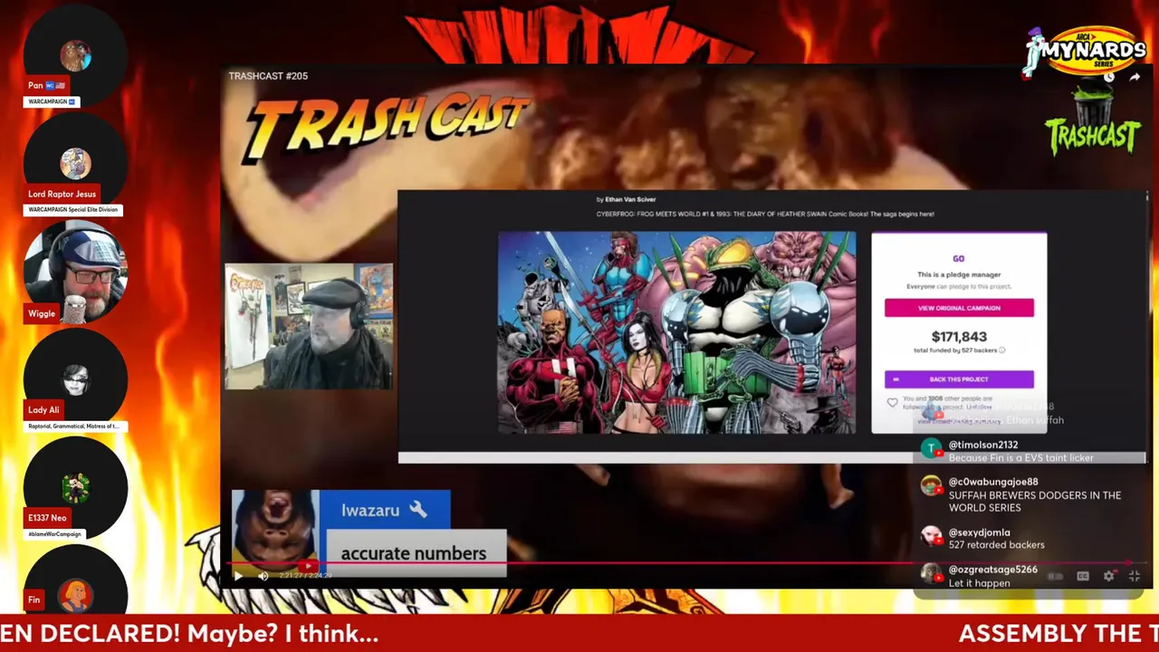The width and height of the screenshot is (1159, 652).
Task: Click the wrench icon beside Iwazaru
Action: 418,510
